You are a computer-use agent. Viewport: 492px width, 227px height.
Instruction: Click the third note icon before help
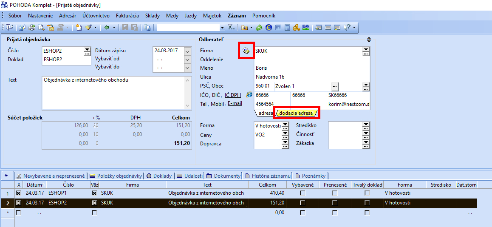[x=337, y=27]
